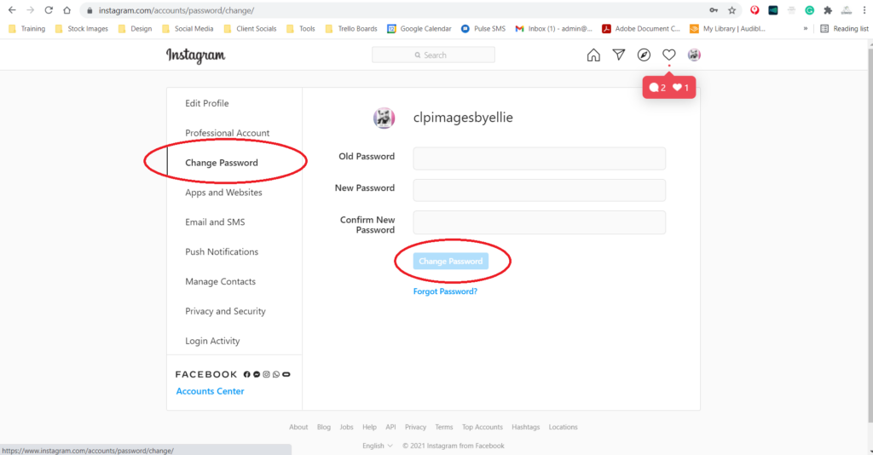Open the Adobe Document Cloud bookmark
This screenshot has height=455, width=873.
[641, 28]
